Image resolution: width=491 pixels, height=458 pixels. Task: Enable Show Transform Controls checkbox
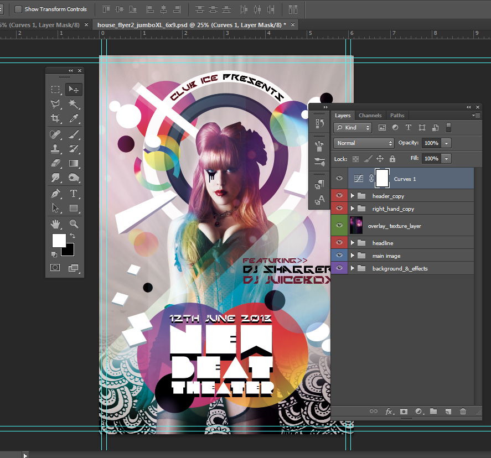[x=18, y=9]
